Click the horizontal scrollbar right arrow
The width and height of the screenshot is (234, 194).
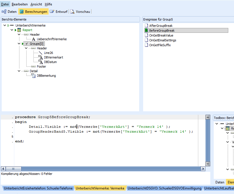203,169
